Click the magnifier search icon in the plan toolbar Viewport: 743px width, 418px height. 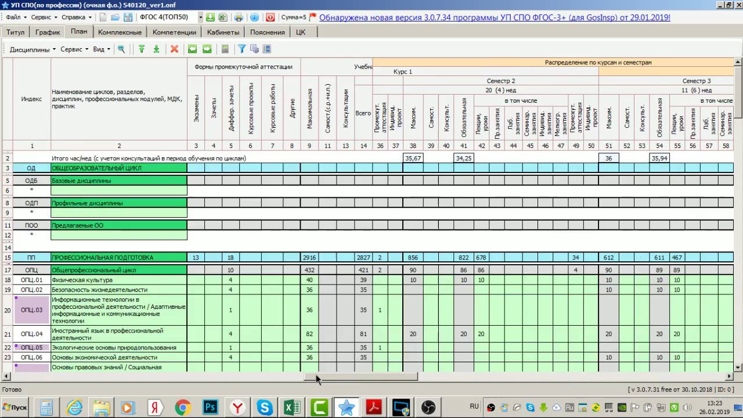click(121, 49)
